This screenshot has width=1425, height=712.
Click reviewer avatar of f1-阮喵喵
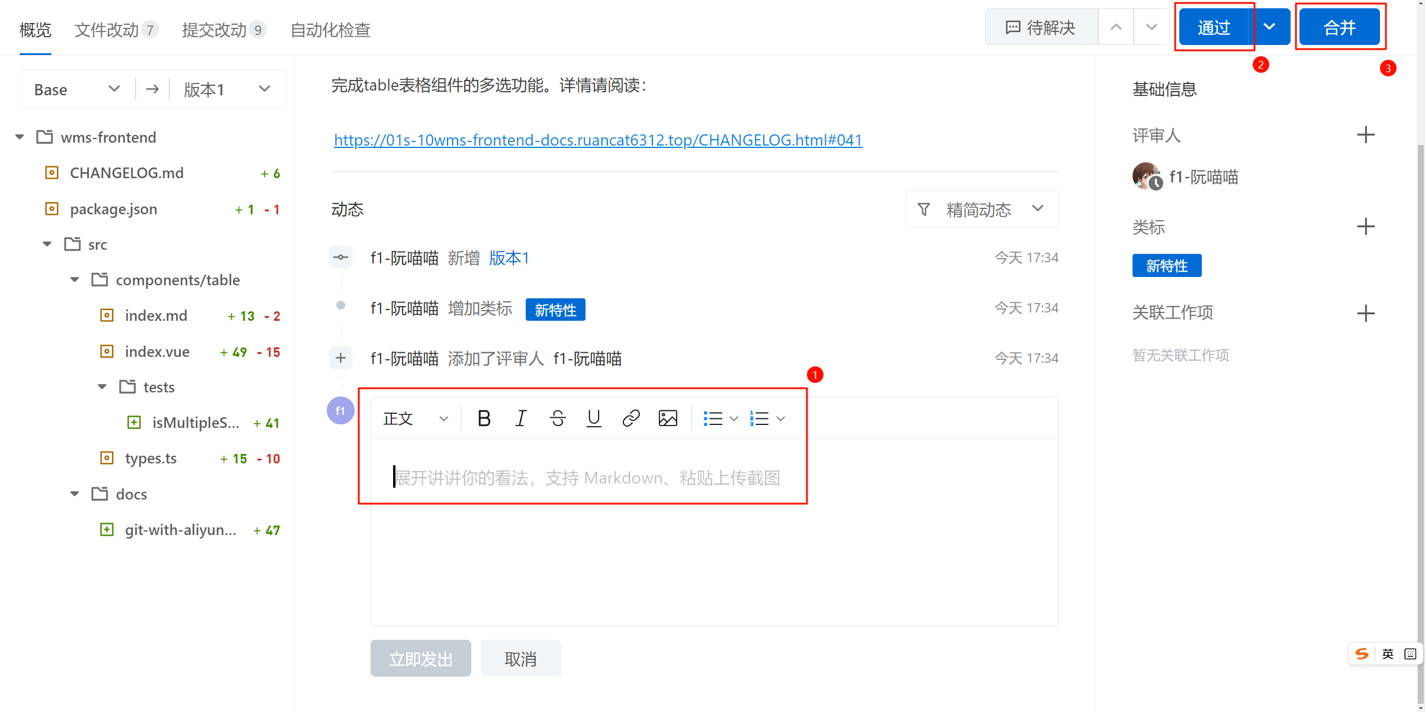pyautogui.click(x=1147, y=176)
